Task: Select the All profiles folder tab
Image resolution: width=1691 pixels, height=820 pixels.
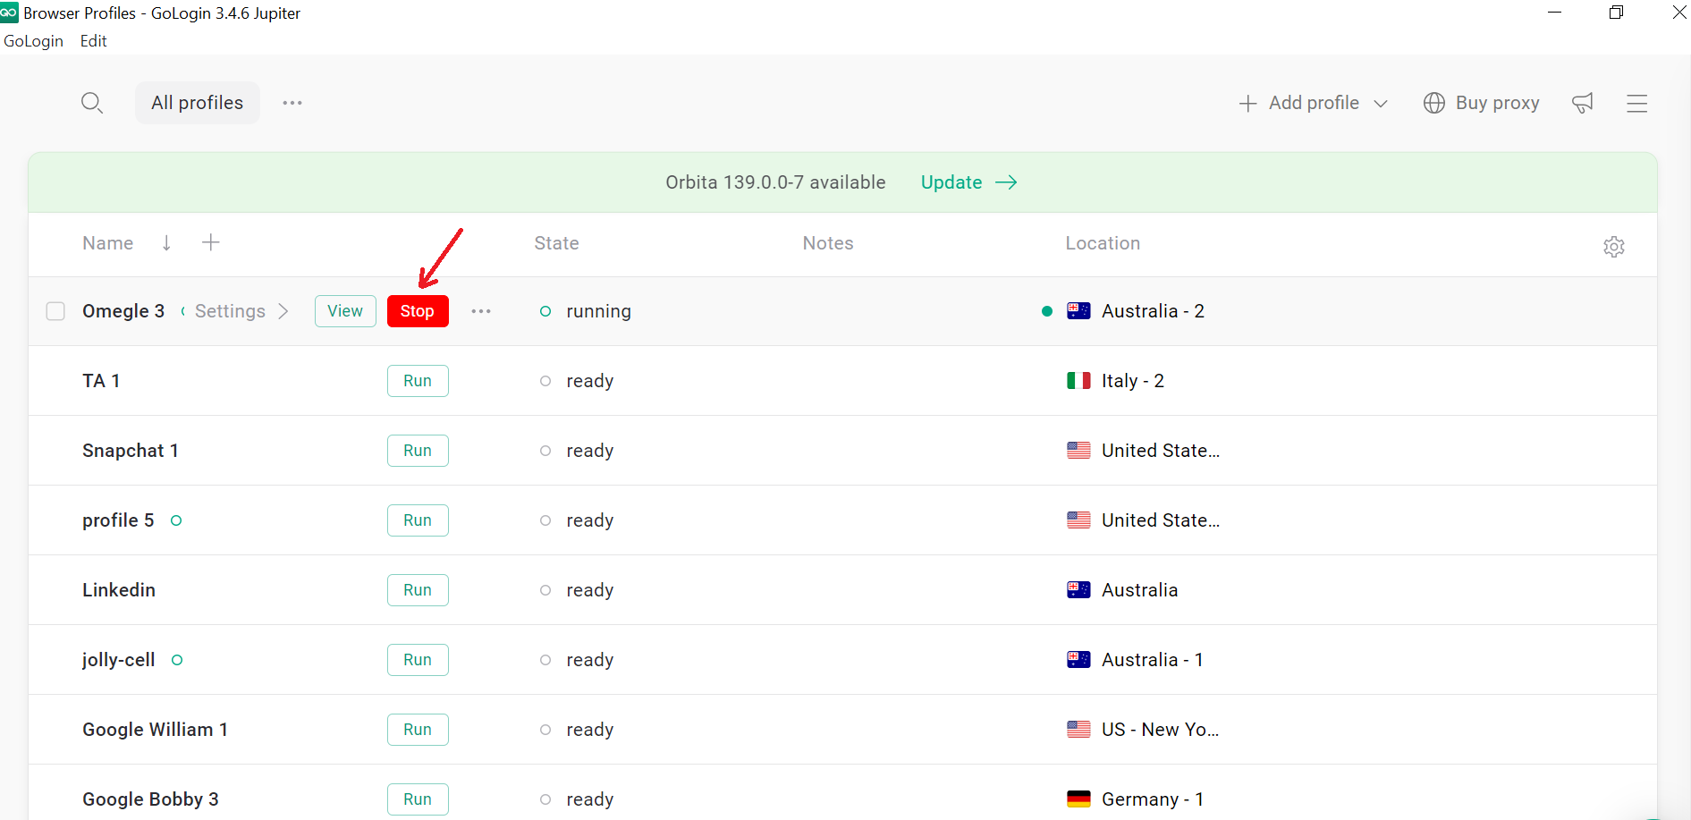Action: coord(197,103)
